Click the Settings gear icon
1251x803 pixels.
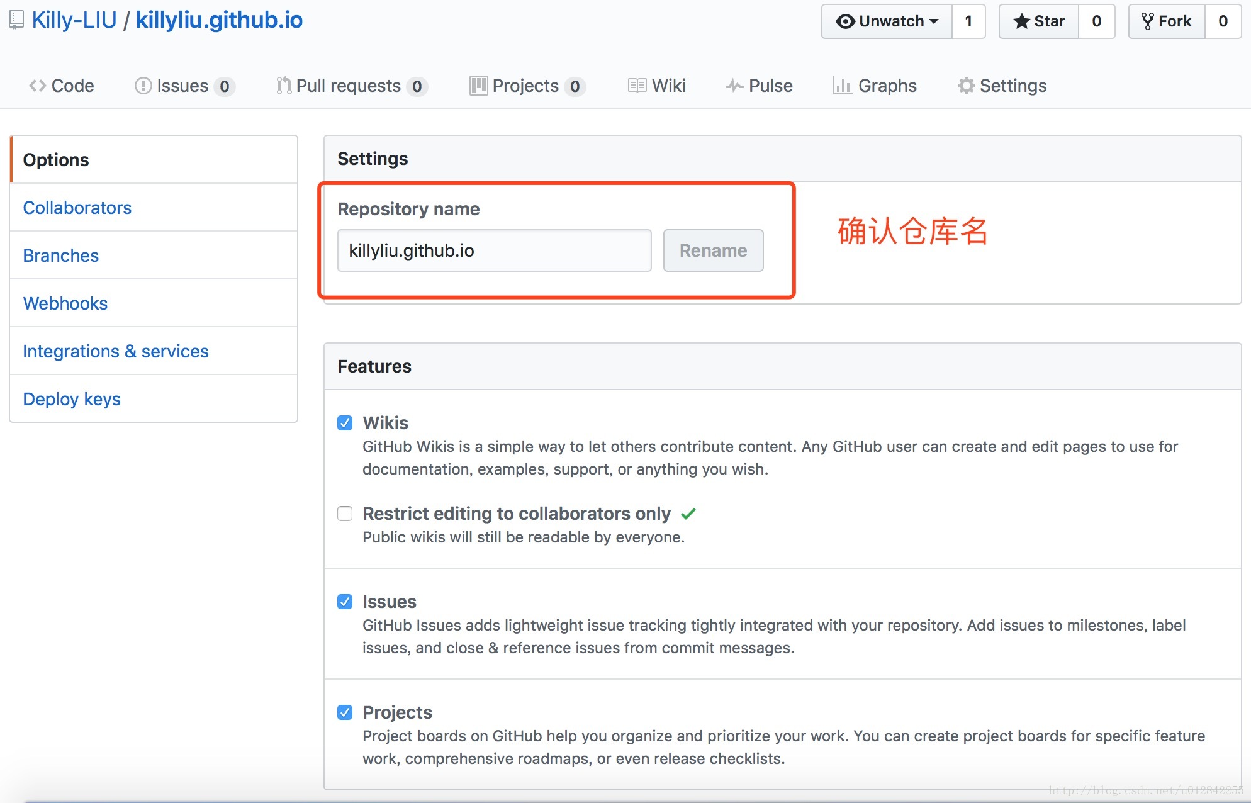[966, 86]
